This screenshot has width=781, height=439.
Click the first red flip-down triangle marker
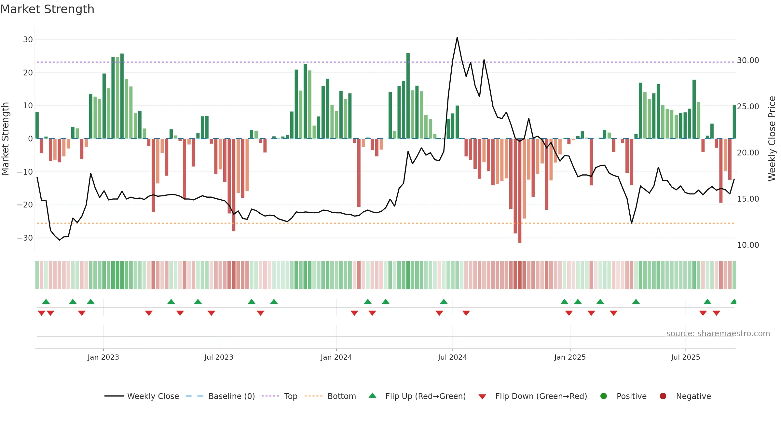click(x=41, y=313)
